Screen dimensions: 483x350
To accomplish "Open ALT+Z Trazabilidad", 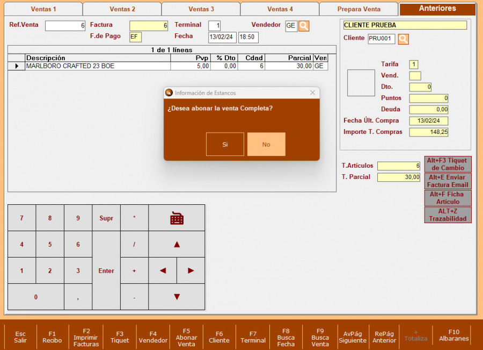I will 448,215.
